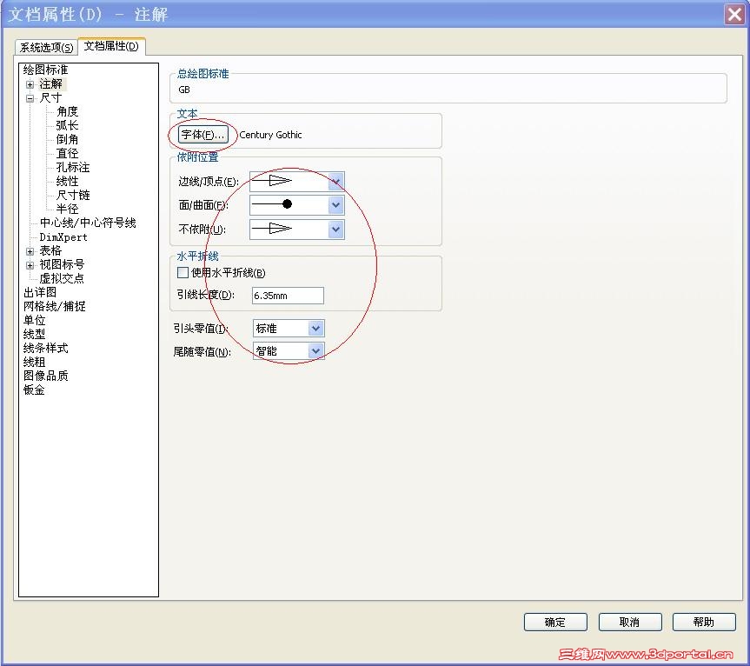Expand the 表格 tree node
The width and height of the screenshot is (750, 666).
(30, 251)
